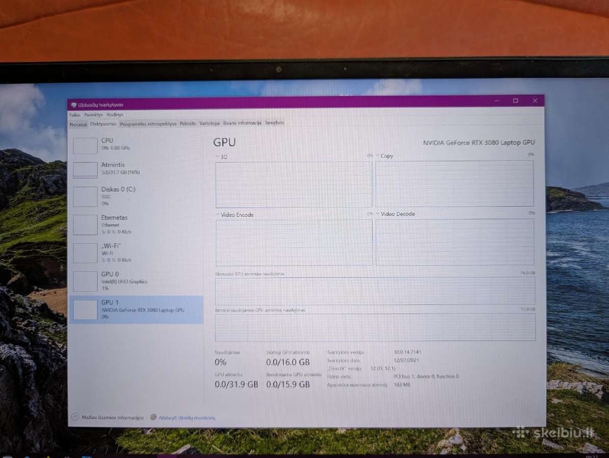
Task: Select the Atmintis memory item
Action: pos(136,169)
